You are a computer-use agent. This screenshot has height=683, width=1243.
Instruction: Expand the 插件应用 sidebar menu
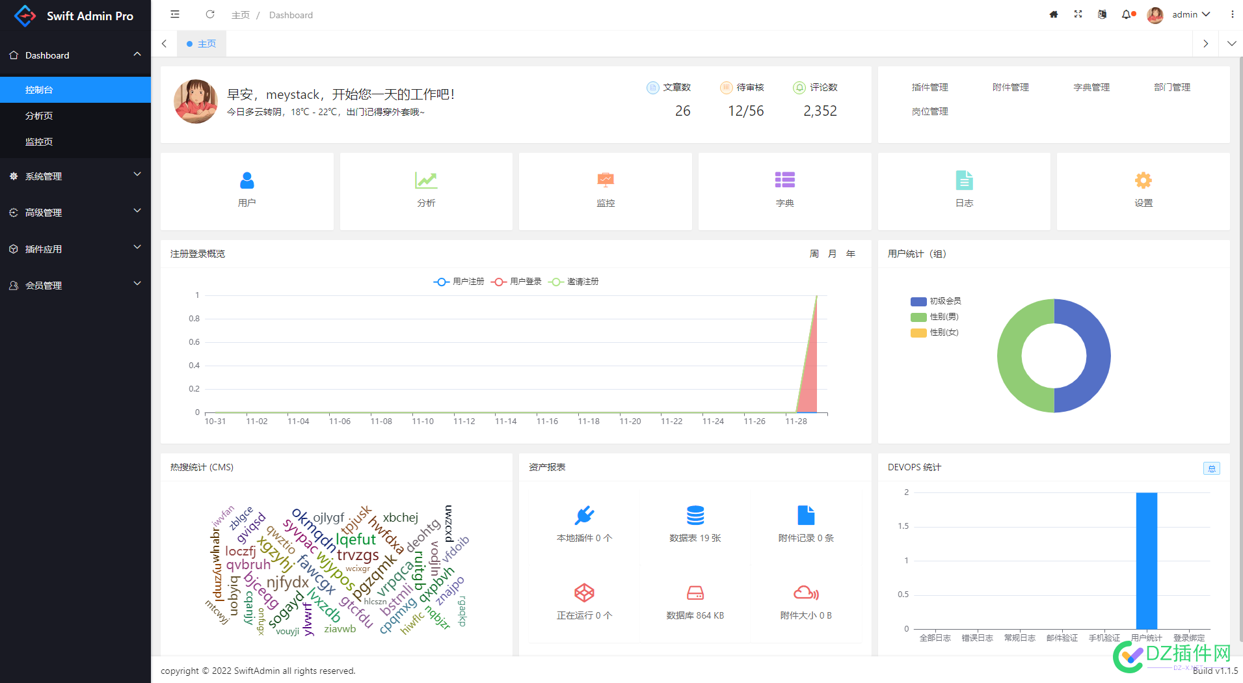coord(75,249)
